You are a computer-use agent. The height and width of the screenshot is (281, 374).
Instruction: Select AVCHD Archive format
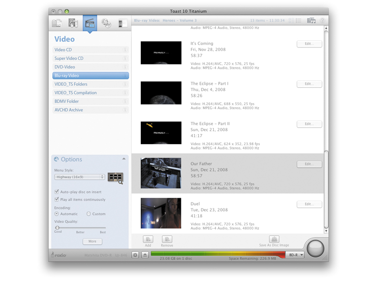(x=90, y=110)
